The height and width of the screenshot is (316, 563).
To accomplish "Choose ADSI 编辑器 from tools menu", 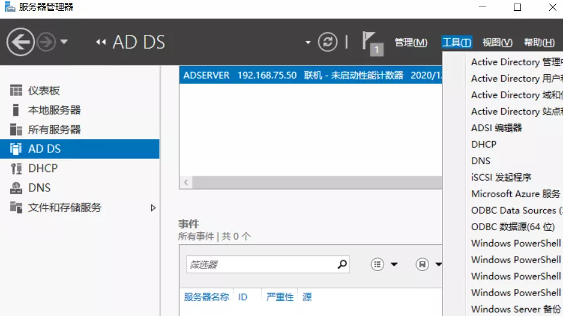I will (496, 128).
